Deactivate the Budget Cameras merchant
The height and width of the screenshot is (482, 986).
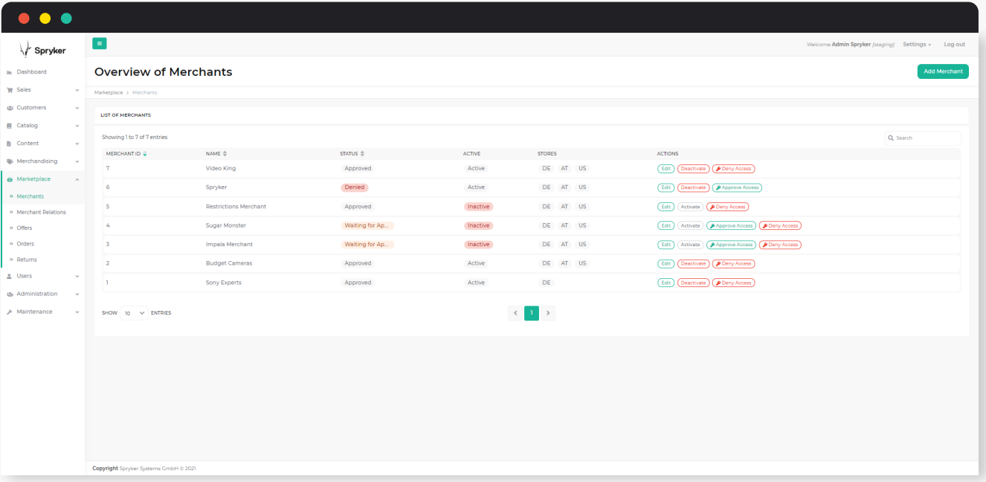693,263
